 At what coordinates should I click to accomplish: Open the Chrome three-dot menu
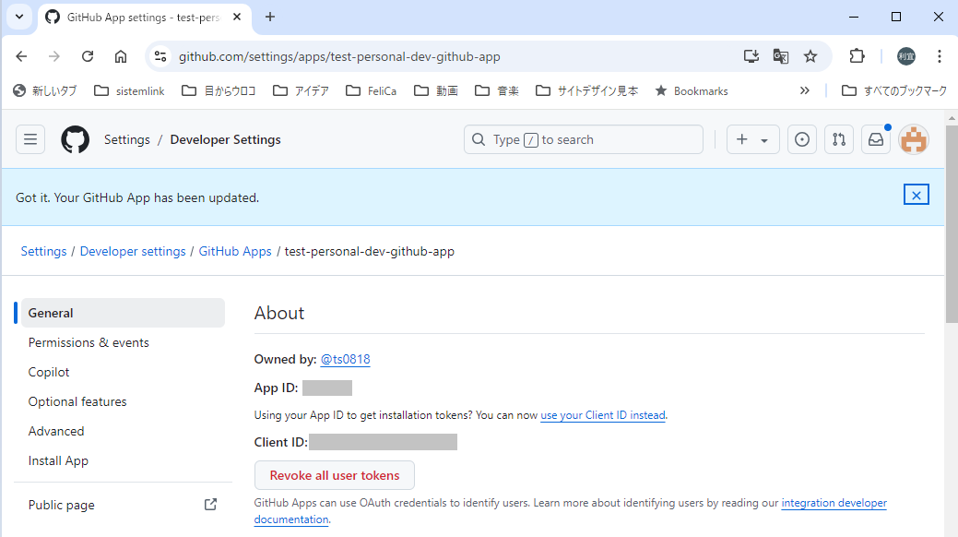point(939,56)
